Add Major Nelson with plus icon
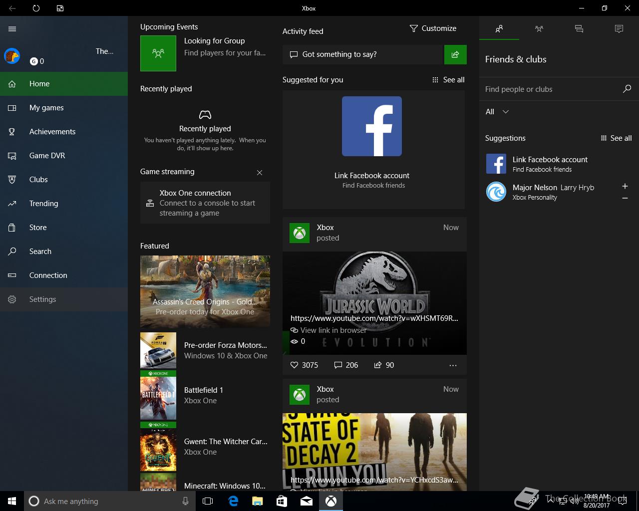The height and width of the screenshot is (511, 639). coord(625,186)
